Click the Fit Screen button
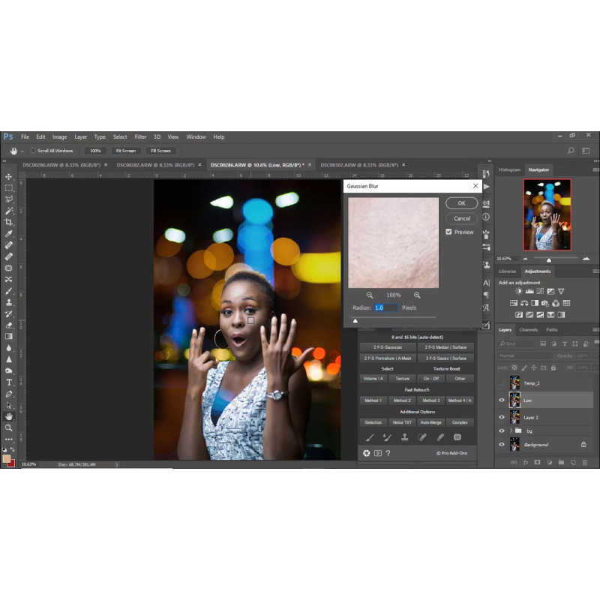Screen dimensions: 600x600 tap(125, 151)
